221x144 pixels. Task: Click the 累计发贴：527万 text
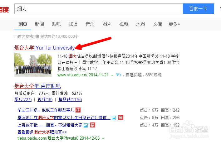(67, 93)
